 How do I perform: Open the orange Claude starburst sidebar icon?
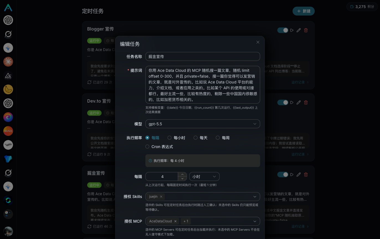click(x=8, y=62)
